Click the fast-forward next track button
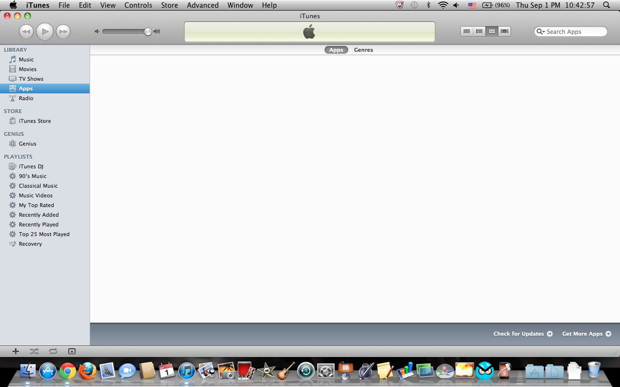Image resolution: width=620 pixels, height=387 pixels. tap(63, 32)
